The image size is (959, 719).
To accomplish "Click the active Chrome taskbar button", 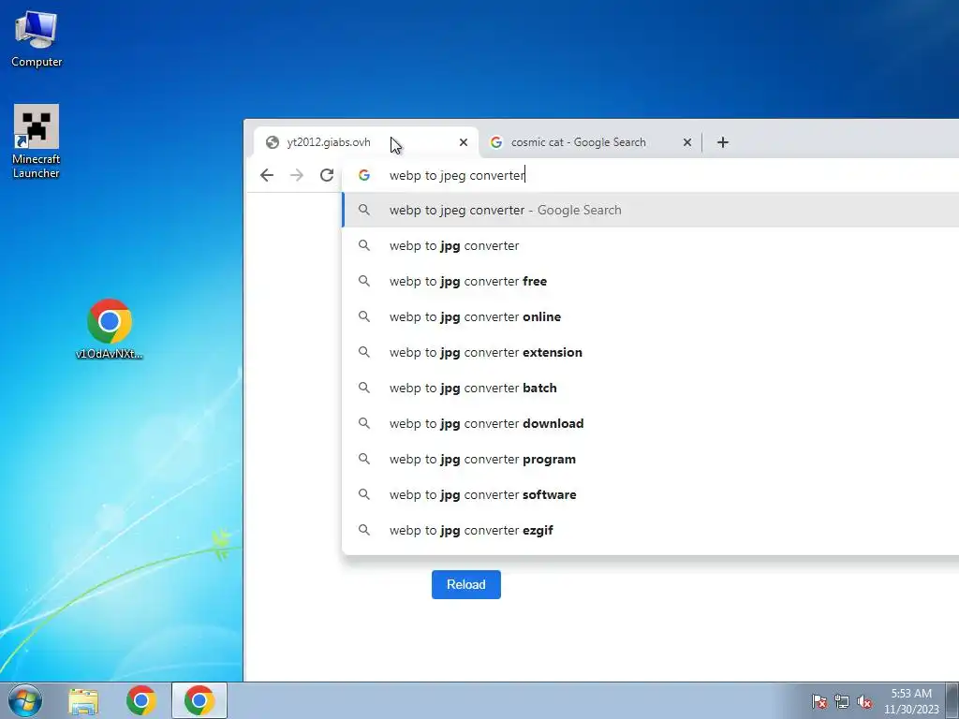I will click(x=199, y=700).
